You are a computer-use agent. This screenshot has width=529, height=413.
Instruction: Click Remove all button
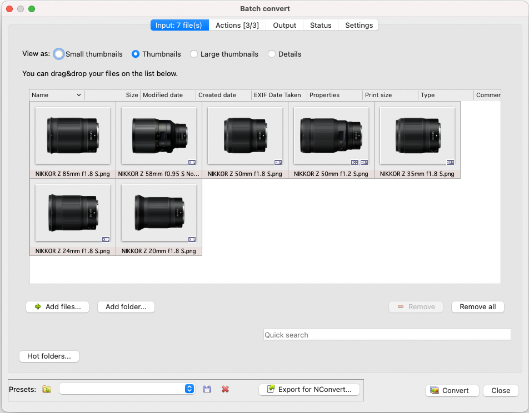coord(477,307)
